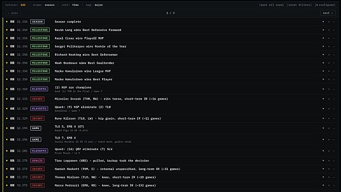Flag the Noah Bordeaux Best Goaltender notice

[x=323, y=63]
